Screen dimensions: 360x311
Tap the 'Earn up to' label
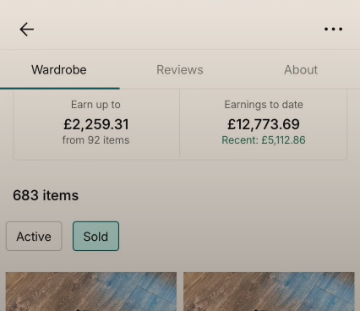(x=95, y=105)
